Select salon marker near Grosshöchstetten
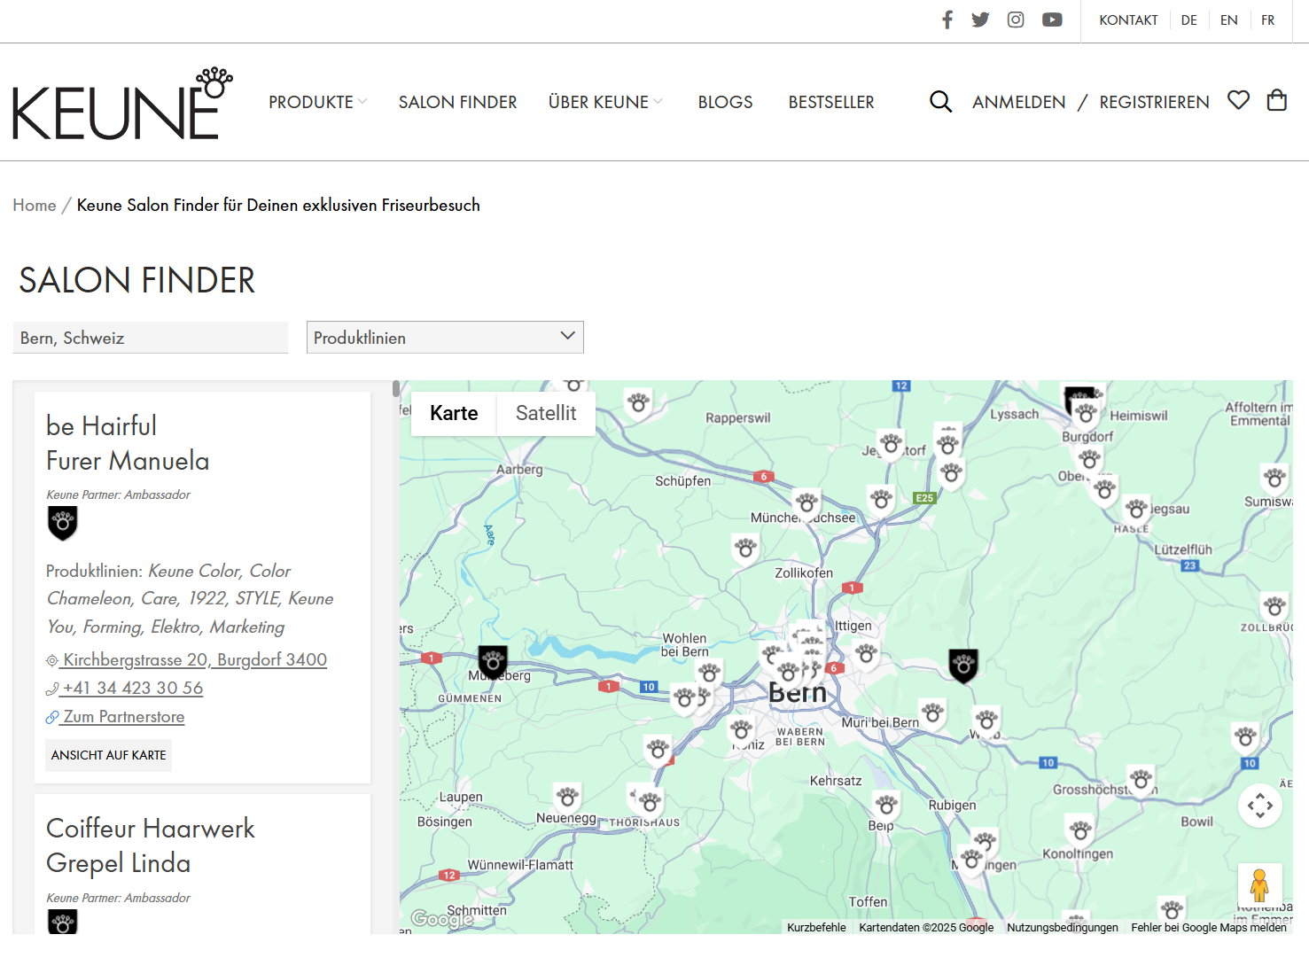This screenshot has height=958, width=1309. coord(1141,782)
